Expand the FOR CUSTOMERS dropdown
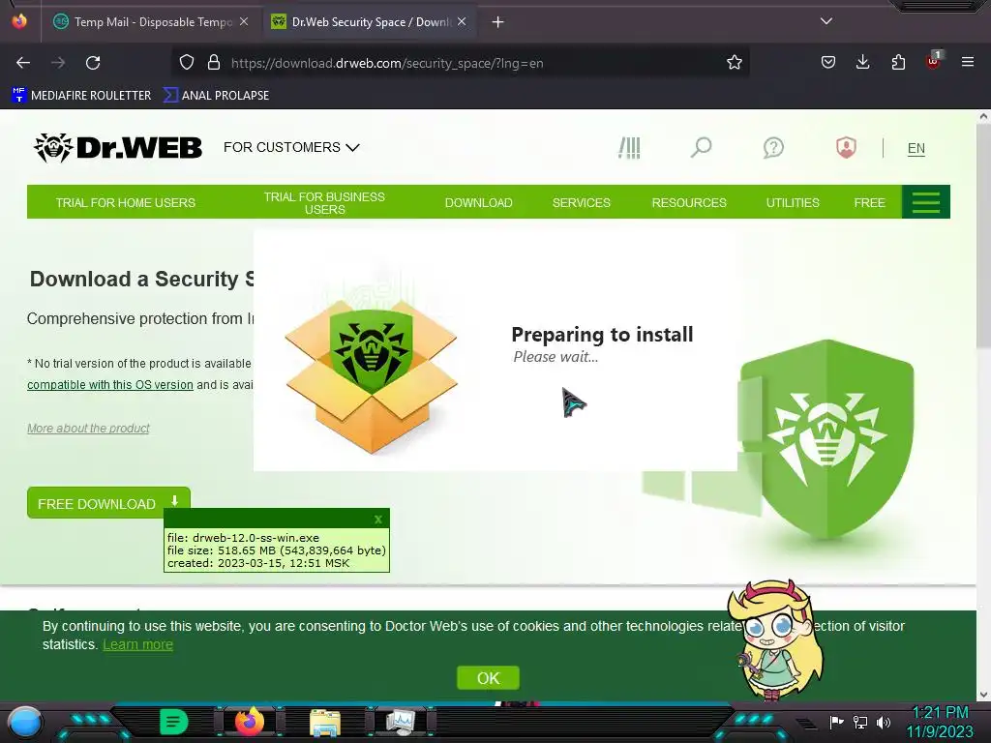Screen dimensions: 991x743 (x=291, y=147)
